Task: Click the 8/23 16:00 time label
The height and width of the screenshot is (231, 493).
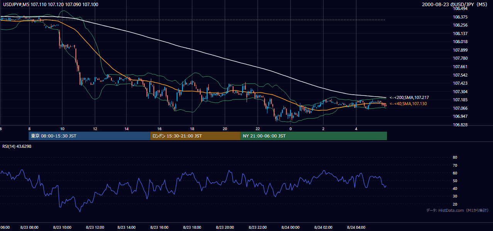Action: click(x=159, y=228)
